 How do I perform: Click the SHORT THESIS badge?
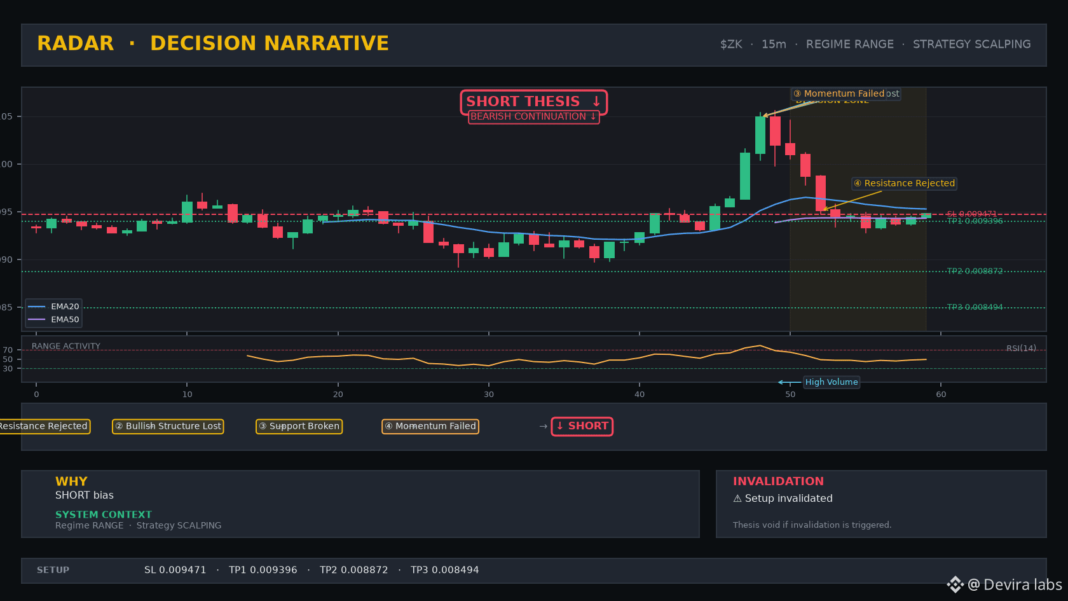(x=534, y=102)
